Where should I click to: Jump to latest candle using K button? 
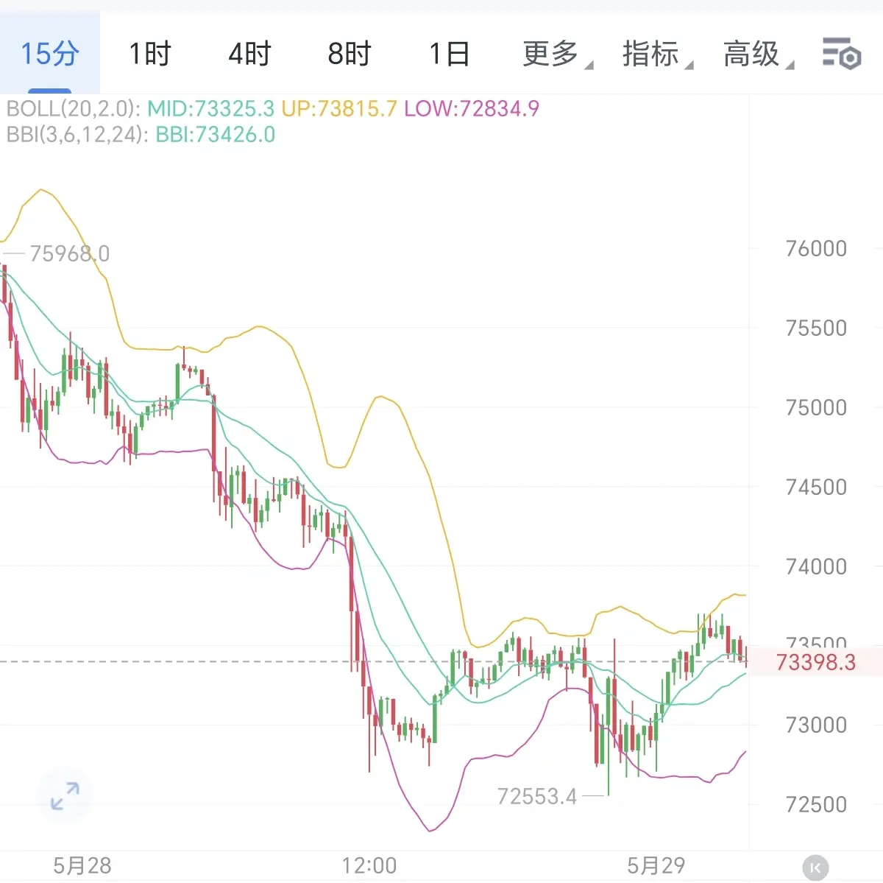[815, 868]
